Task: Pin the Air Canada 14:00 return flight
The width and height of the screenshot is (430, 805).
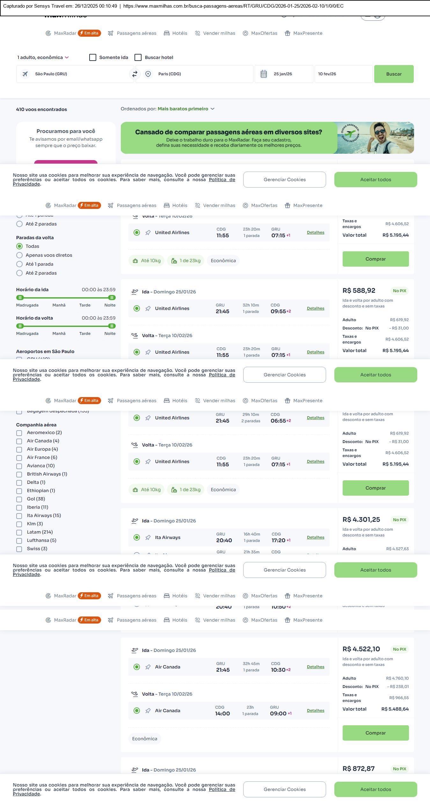Action: tap(148, 711)
